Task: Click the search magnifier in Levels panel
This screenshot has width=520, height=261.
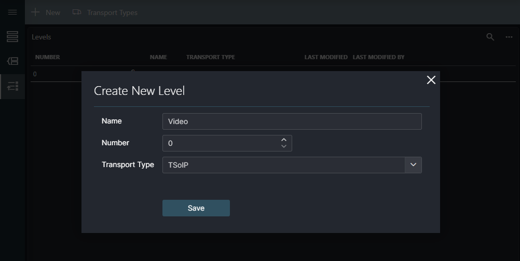Action: [x=490, y=37]
